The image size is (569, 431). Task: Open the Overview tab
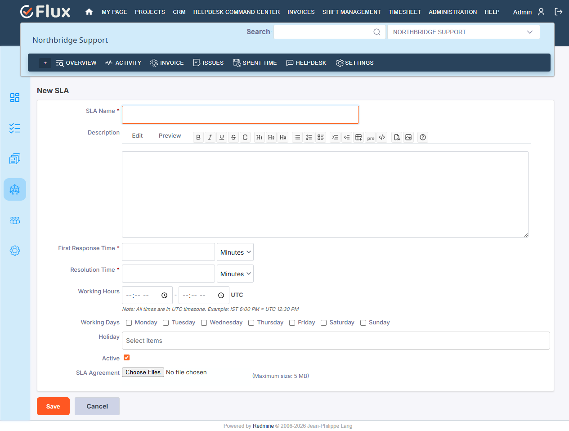[x=76, y=63]
